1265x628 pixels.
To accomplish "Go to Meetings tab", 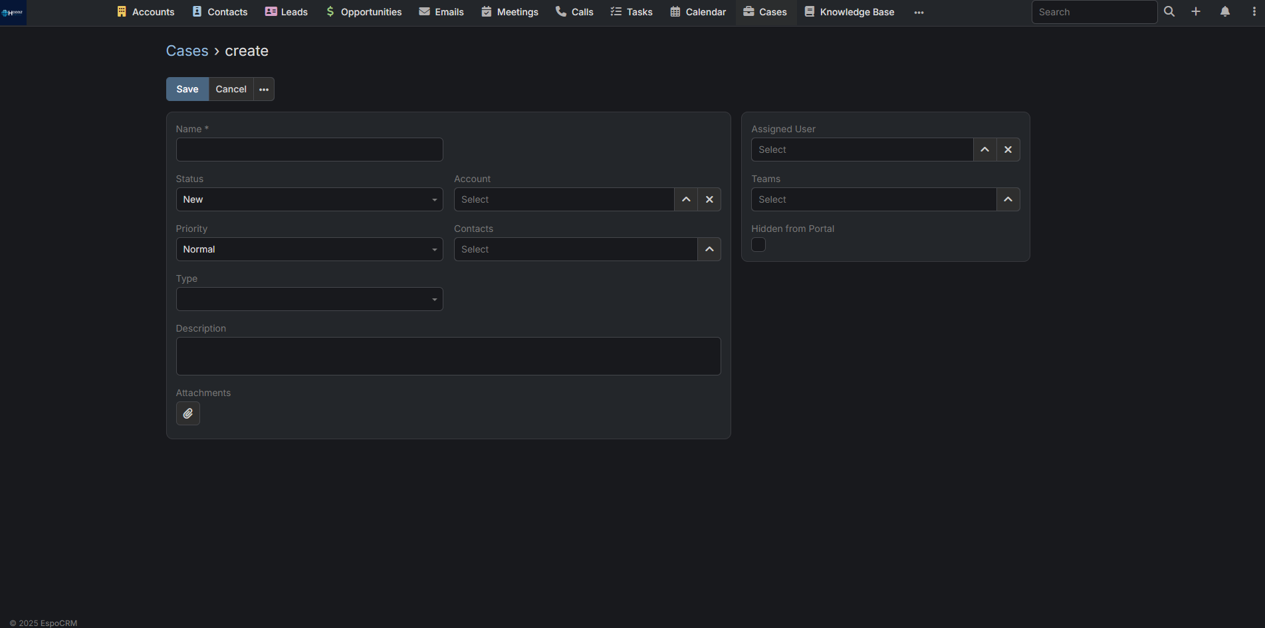I will tap(510, 12).
